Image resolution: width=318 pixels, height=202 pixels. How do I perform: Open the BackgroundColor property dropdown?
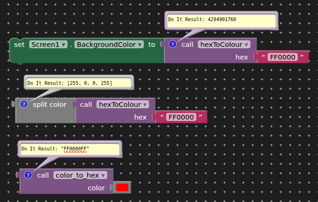click(x=108, y=45)
